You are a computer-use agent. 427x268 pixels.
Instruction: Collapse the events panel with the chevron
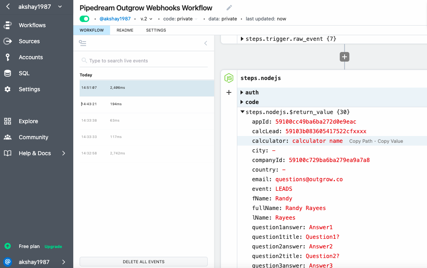coord(206,43)
